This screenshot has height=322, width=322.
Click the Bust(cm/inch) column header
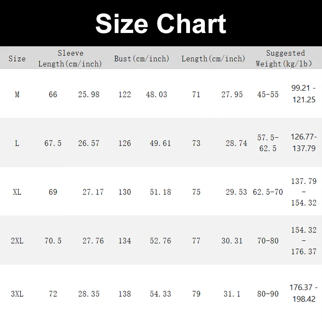point(142,59)
